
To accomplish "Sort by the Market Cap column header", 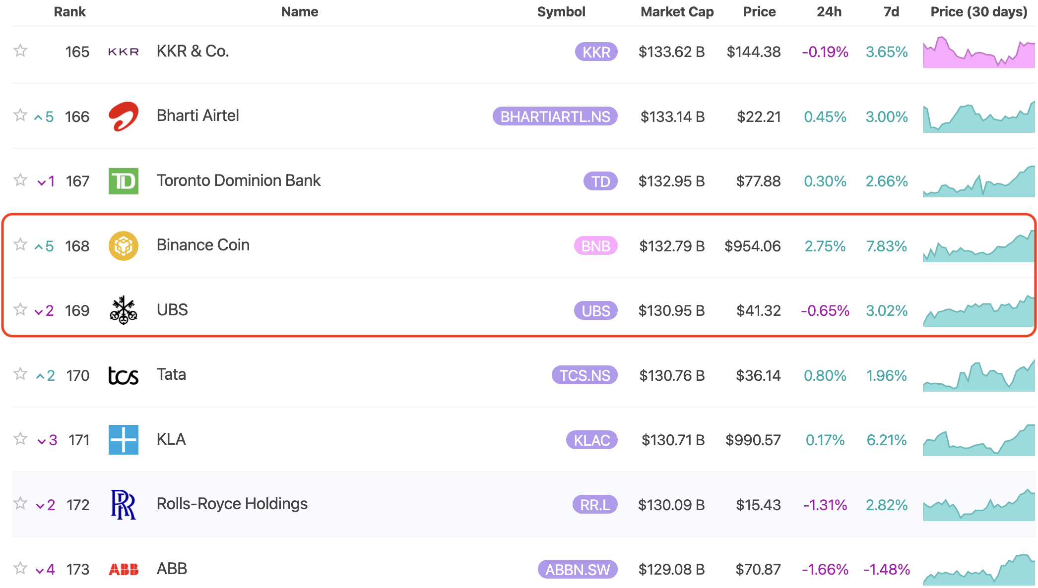I will 677,11.
